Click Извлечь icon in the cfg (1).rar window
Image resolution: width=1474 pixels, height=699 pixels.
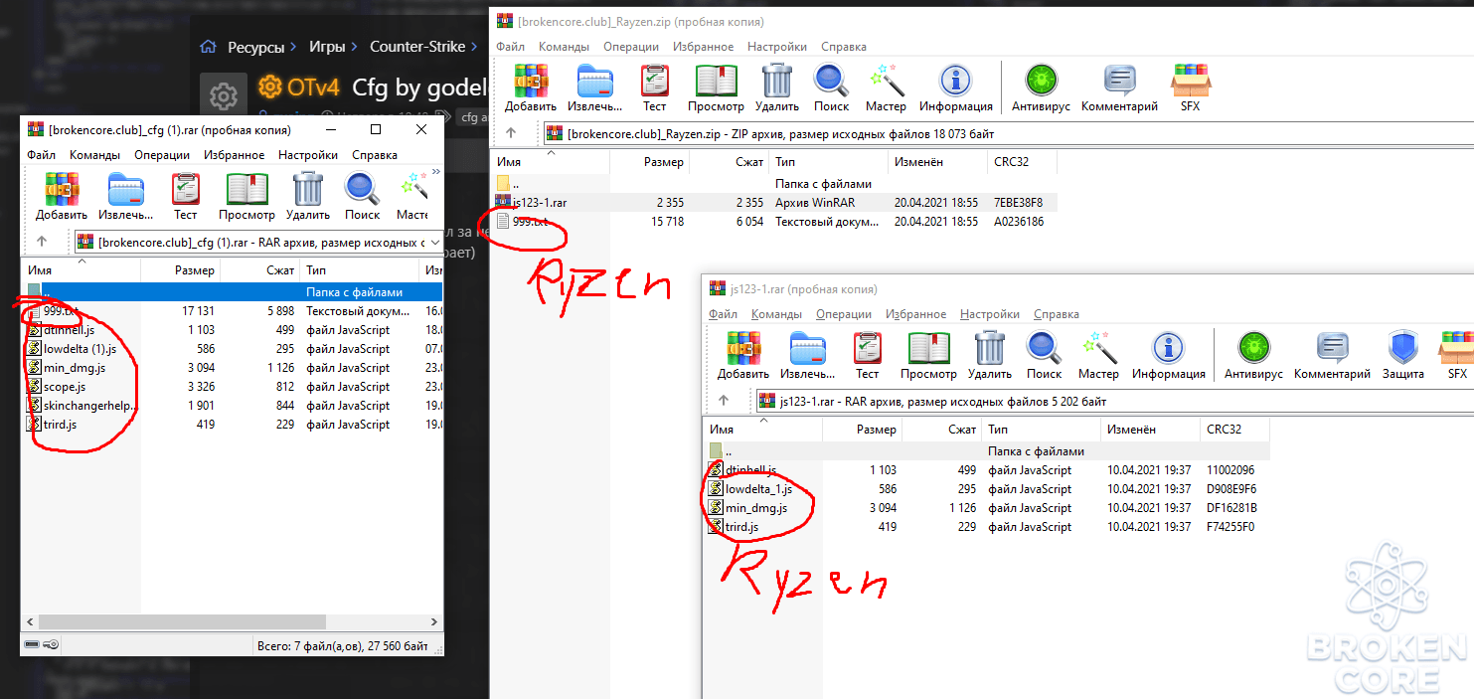pyautogui.click(x=125, y=195)
